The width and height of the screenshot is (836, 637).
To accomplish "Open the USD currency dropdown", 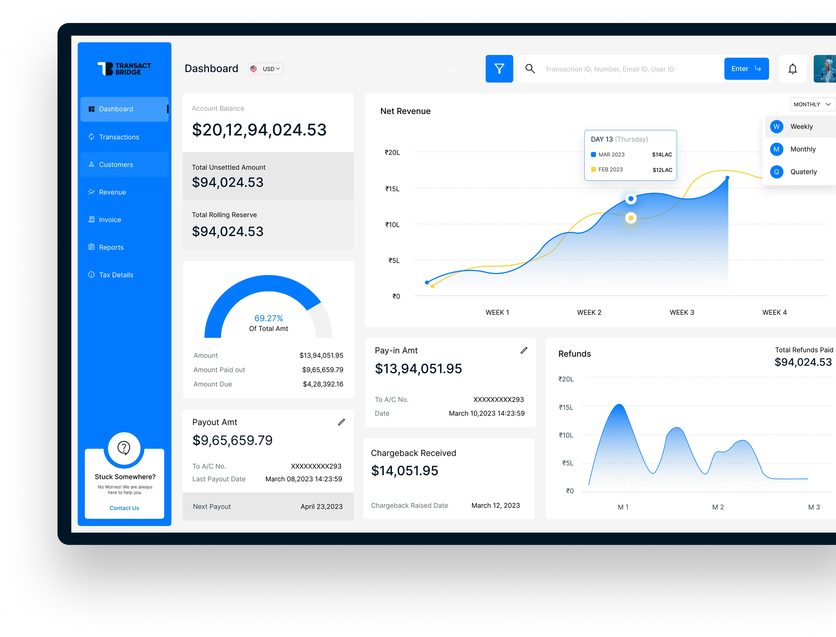I will [x=266, y=69].
